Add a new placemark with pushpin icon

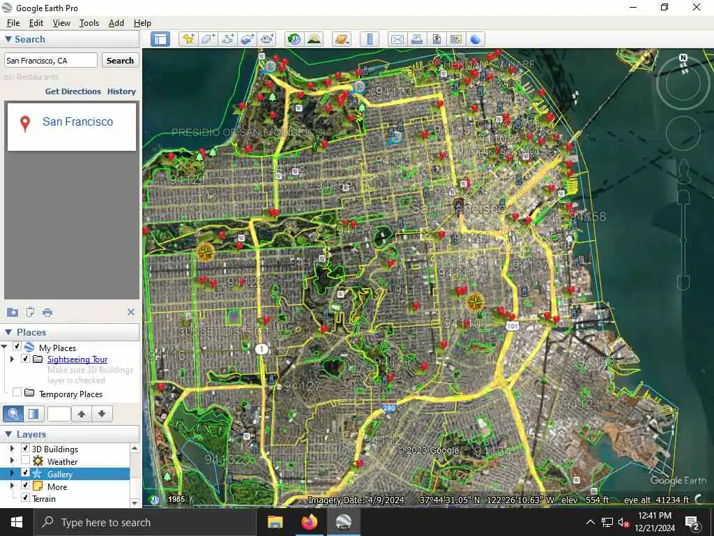click(x=188, y=39)
